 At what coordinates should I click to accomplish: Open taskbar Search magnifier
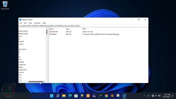pyautogui.click(x=58, y=96)
